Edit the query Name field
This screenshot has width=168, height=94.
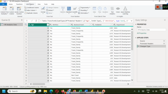(x=151, y=30)
